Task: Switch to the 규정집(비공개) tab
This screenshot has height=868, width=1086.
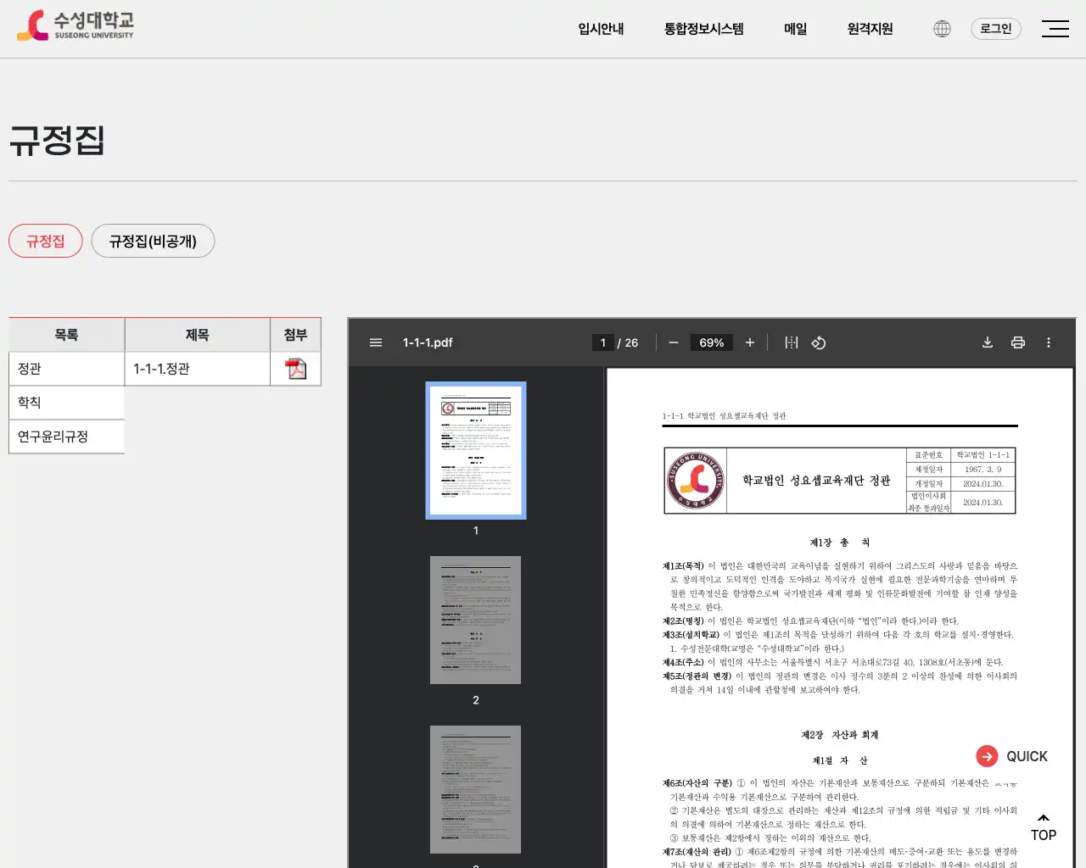Action: pyautogui.click(x=153, y=241)
